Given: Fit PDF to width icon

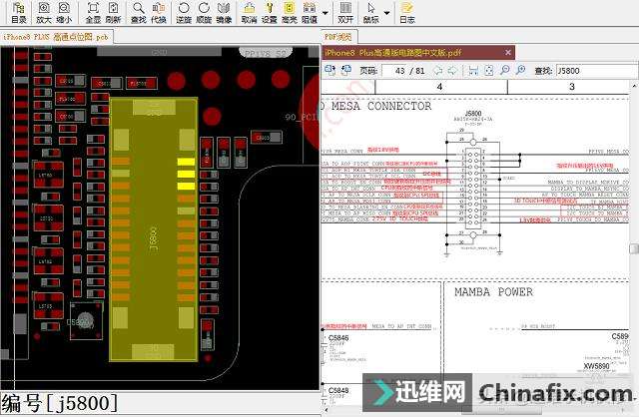Looking at the screenshot, I should [x=473, y=71].
